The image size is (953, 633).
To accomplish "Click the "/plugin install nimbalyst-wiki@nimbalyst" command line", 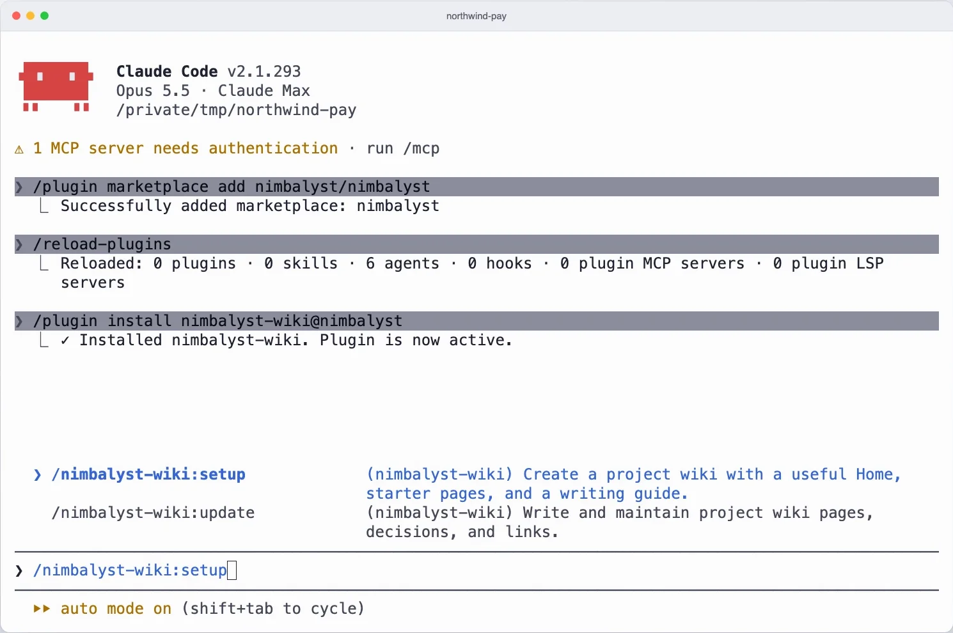I will click(477, 321).
